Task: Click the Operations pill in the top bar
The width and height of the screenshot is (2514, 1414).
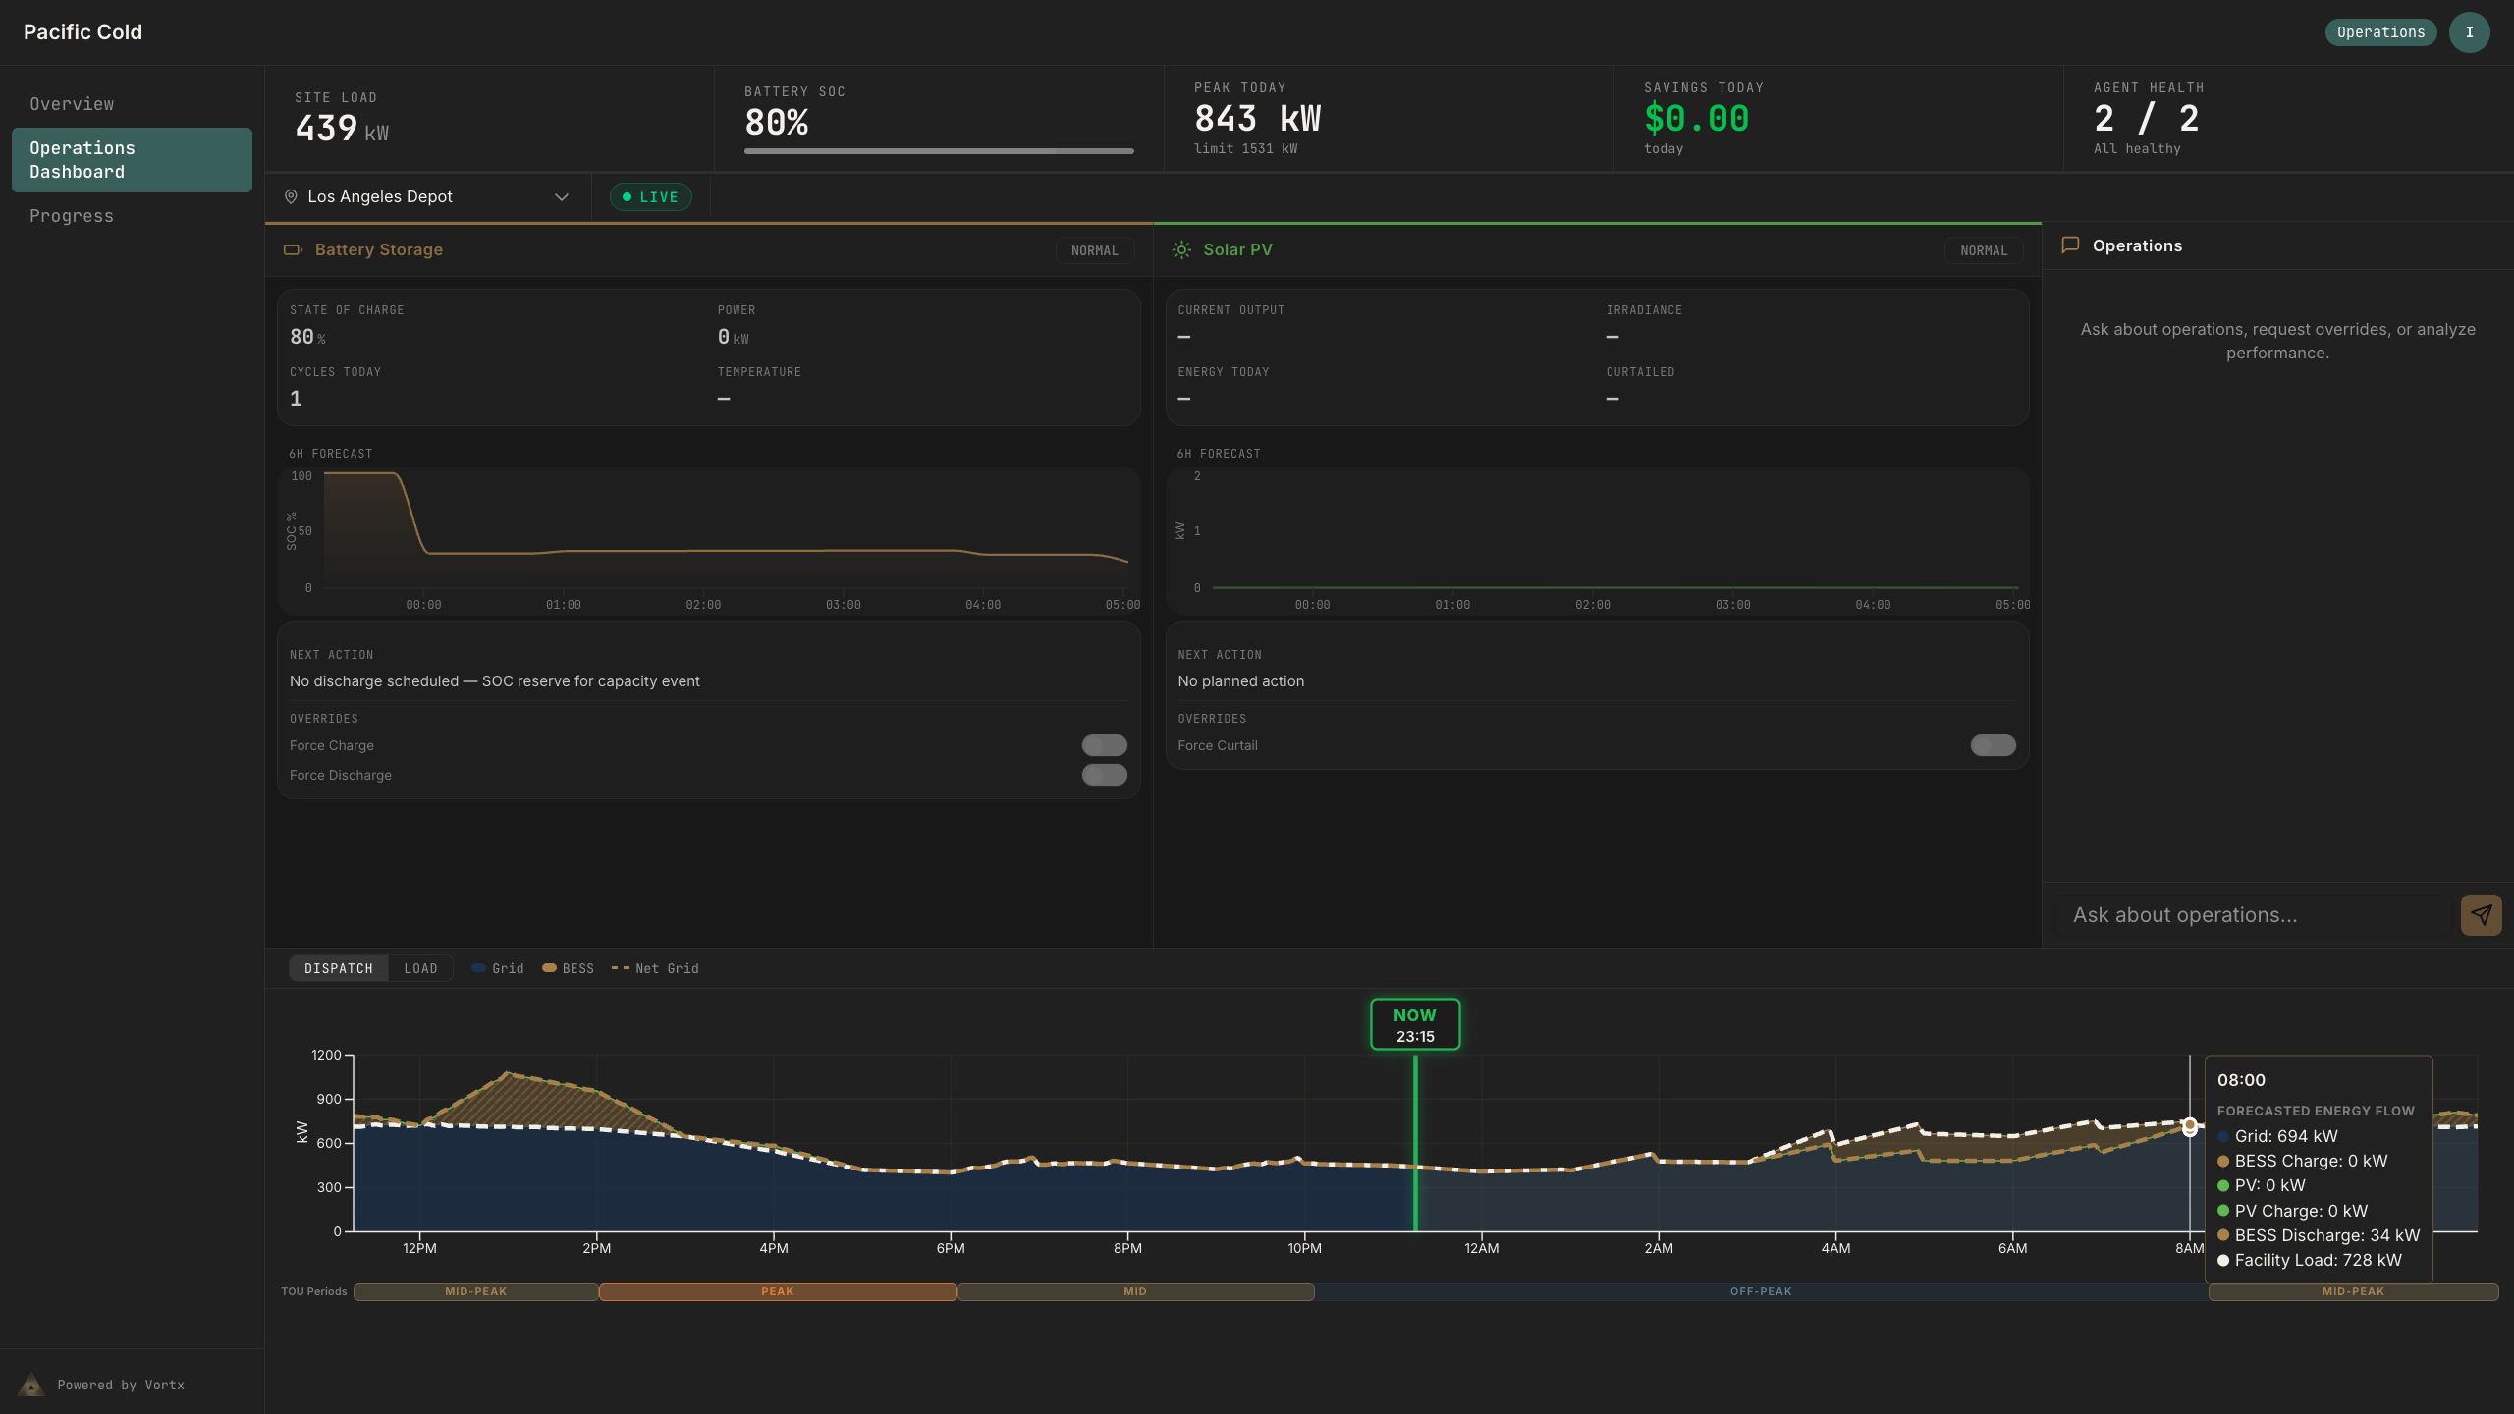Action: [2379, 31]
